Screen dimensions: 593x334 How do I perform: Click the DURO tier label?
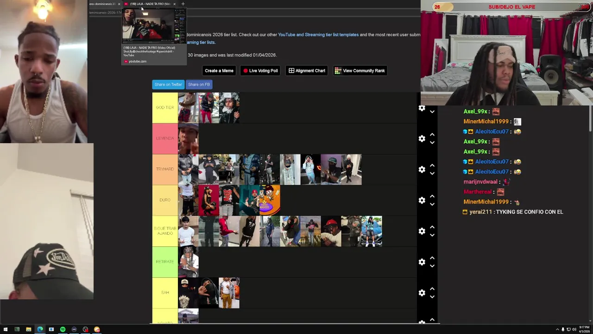165,200
